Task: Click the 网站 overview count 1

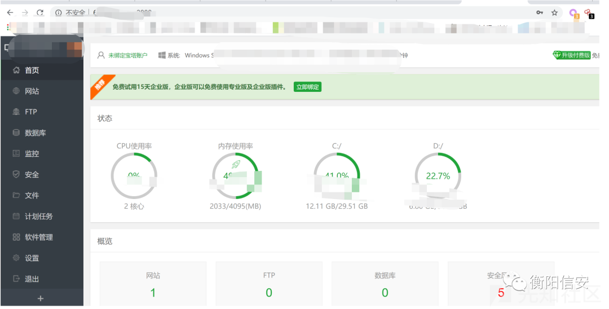Action: pos(153,293)
